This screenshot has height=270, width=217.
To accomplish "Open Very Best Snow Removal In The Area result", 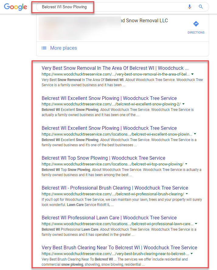I will coord(115,68).
